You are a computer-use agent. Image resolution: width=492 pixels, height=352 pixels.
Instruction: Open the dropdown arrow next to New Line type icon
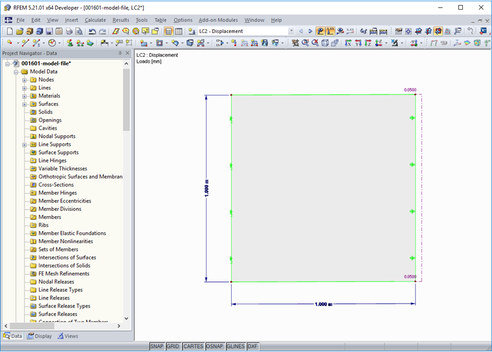43,43
